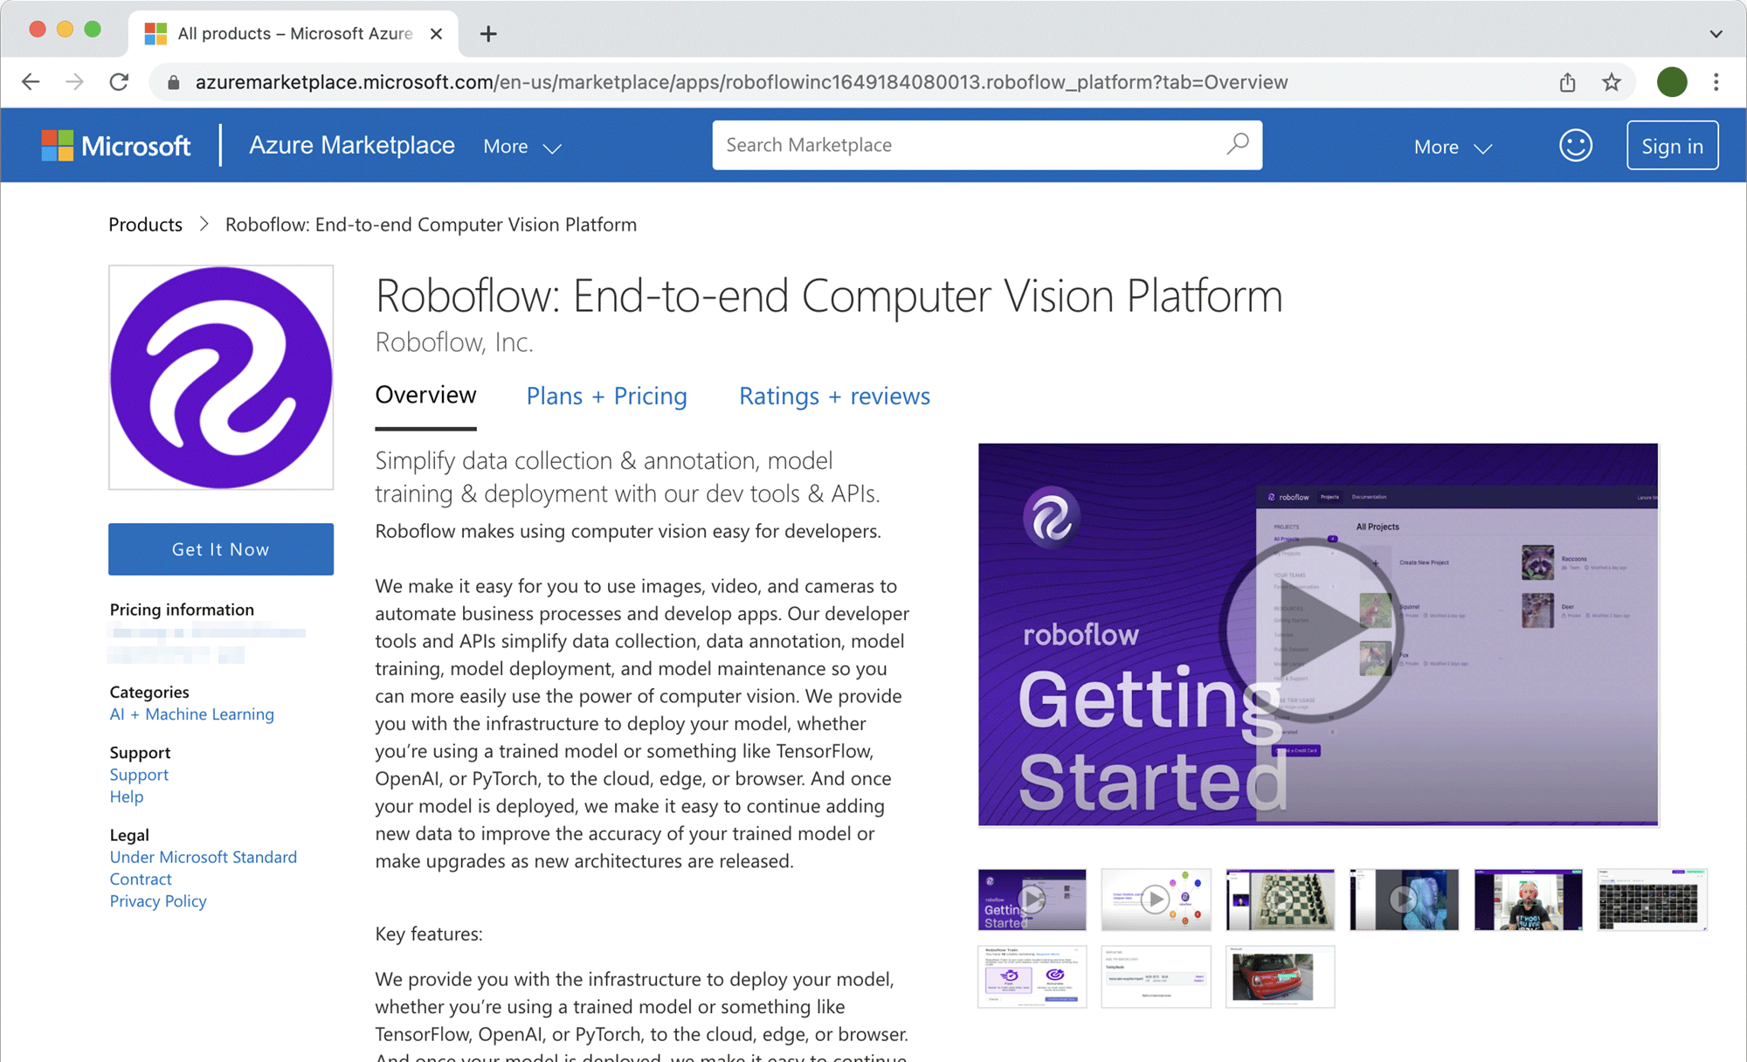Screen dimensions: 1747x1062
Task: Click the Get It Now button
Action: tap(222, 549)
